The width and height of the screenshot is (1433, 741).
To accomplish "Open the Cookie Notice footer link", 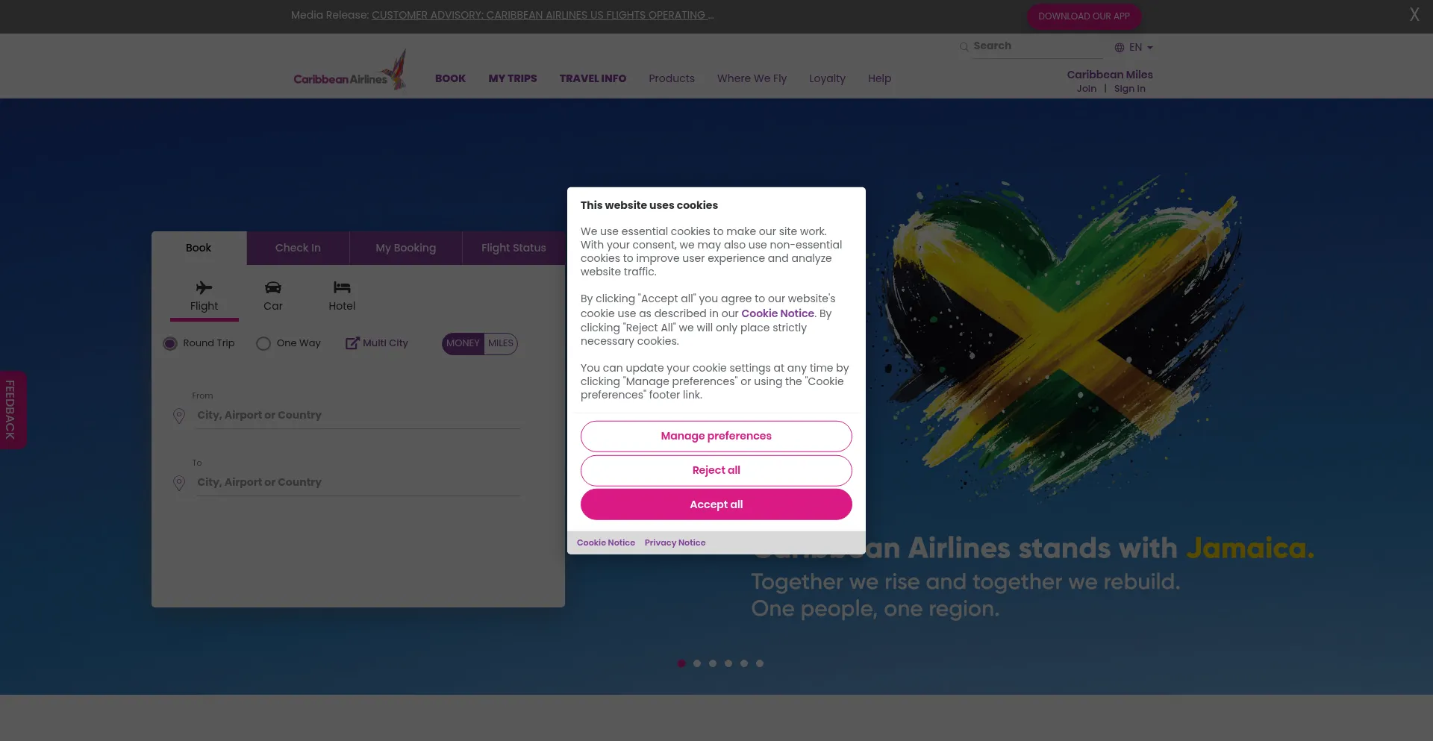I will tap(605, 543).
